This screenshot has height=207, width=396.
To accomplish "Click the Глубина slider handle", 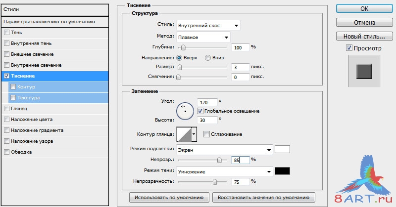I will click(183, 47).
